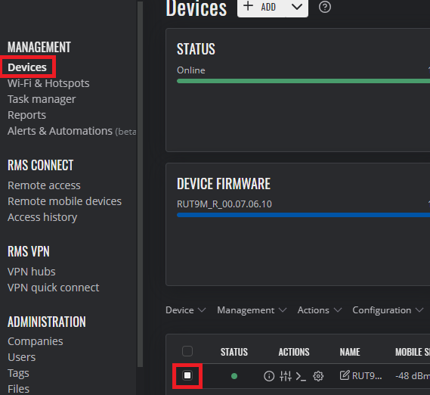430x395 pixels.
Task: Launch the CLI terminal icon
Action: pyautogui.click(x=301, y=376)
